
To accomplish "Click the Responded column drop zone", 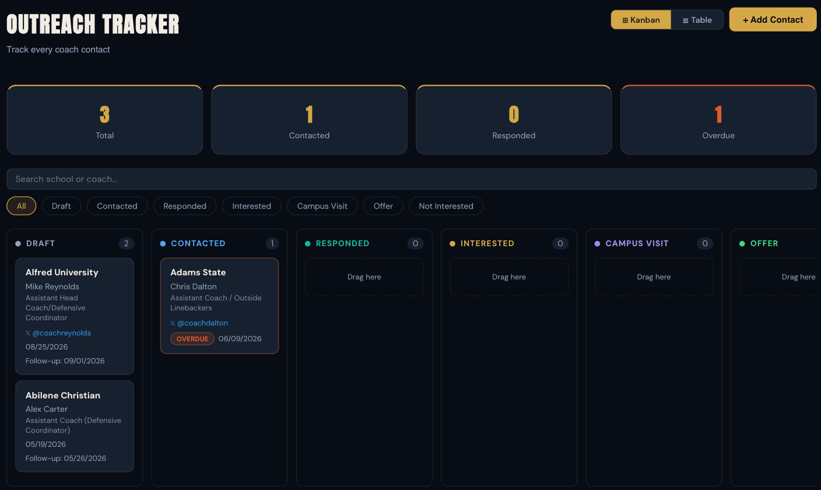I will (x=364, y=277).
